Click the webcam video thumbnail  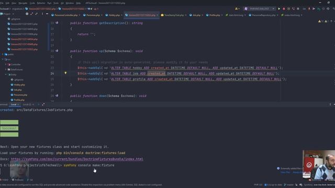click(x=319, y=165)
